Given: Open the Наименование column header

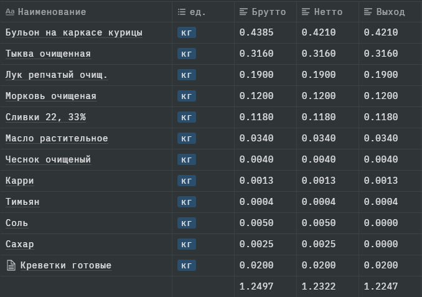Looking at the screenshot, I should tap(86, 12).
